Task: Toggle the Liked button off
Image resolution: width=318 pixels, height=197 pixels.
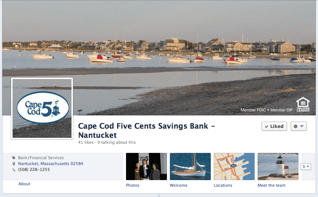Action: [x=274, y=126]
